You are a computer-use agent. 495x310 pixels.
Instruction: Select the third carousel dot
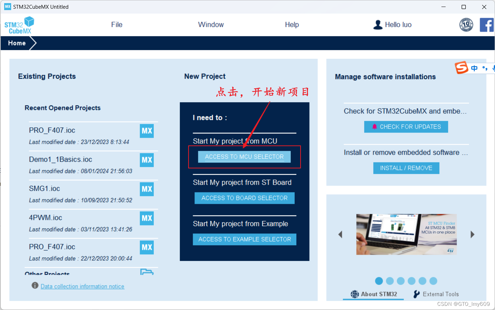(x=401, y=281)
